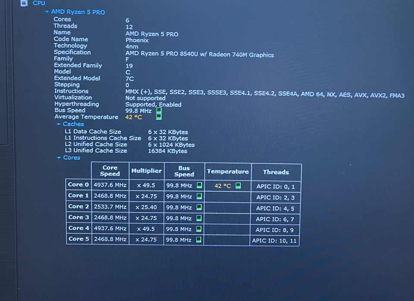This screenshot has height=301, width=414.
Task: Click Core 0 temperature cell 42 °C
Action: (228, 186)
